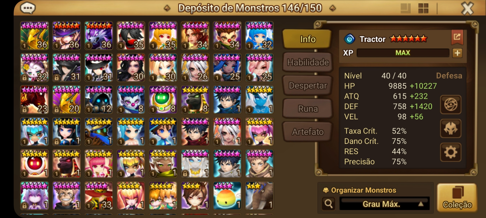Open the chat speech bubble icon
This screenshot has height=218, width=486.
point(28,8)
